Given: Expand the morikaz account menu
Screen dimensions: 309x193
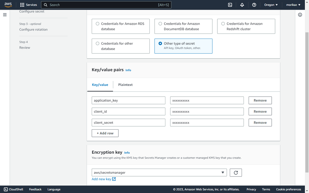Looking at the screenshot, I should [x=293, y=5].
